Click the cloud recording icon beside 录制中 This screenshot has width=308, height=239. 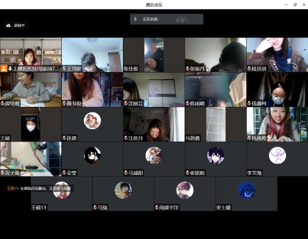pos(8,25)
